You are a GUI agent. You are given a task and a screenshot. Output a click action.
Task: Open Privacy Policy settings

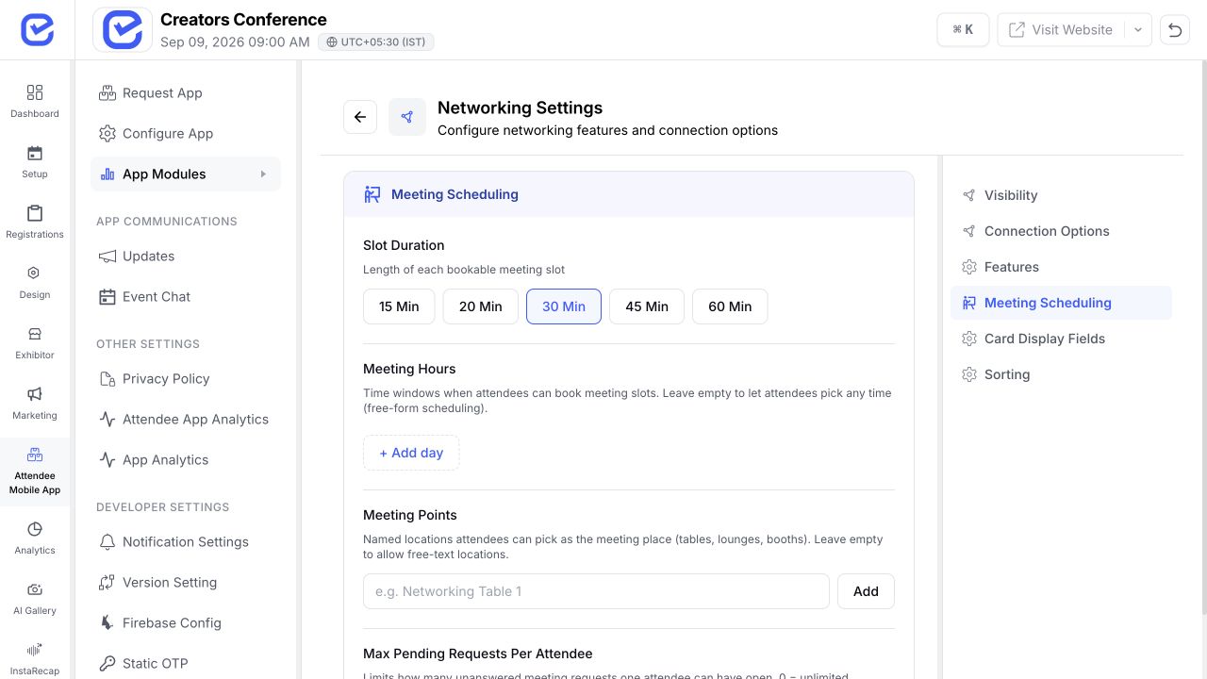[x=186, y=379]
